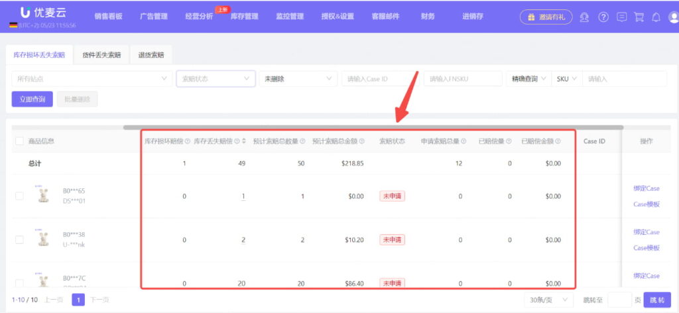Viewport: 679px width, 313px height.
Task: Open 客服邮件 in the top navigation
Action: pyautogui.click(x=385, y=17)
